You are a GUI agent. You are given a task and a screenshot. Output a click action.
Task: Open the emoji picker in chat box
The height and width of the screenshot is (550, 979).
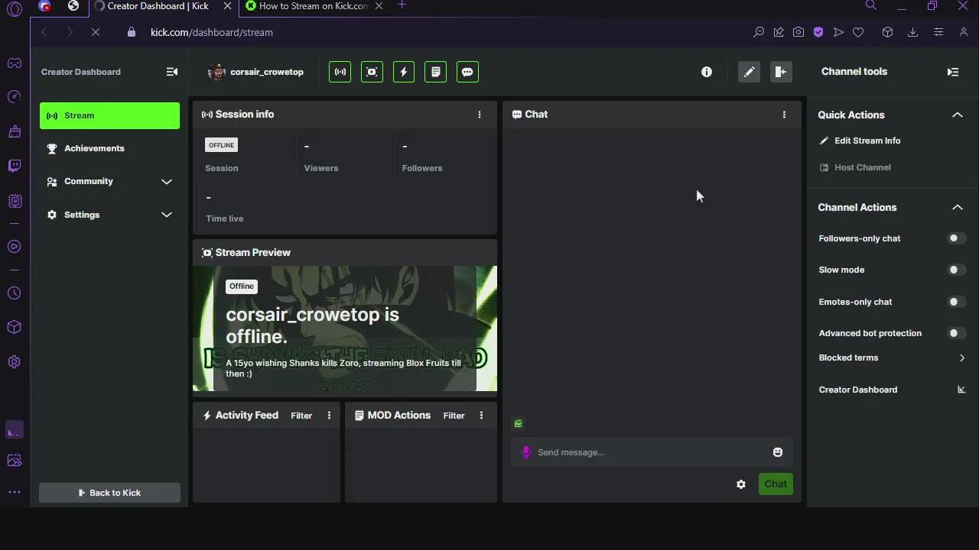(x=777, y=452)
